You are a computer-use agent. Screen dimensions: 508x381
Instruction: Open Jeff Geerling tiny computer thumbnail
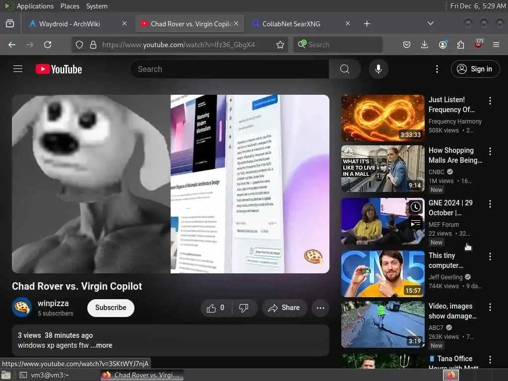pyautogui.click(x=382, y=274)
